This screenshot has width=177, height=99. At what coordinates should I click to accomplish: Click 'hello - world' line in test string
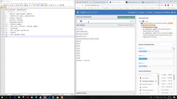click(83, 61)
